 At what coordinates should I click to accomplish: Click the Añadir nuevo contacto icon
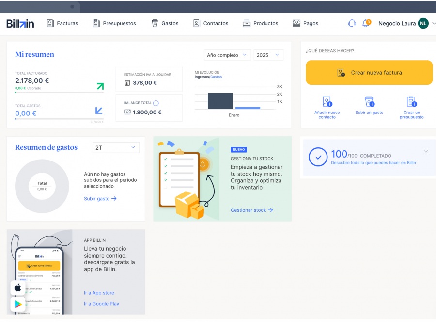[x=327, y=101]
